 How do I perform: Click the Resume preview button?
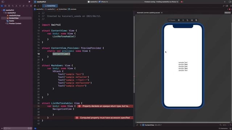point(227,13)
